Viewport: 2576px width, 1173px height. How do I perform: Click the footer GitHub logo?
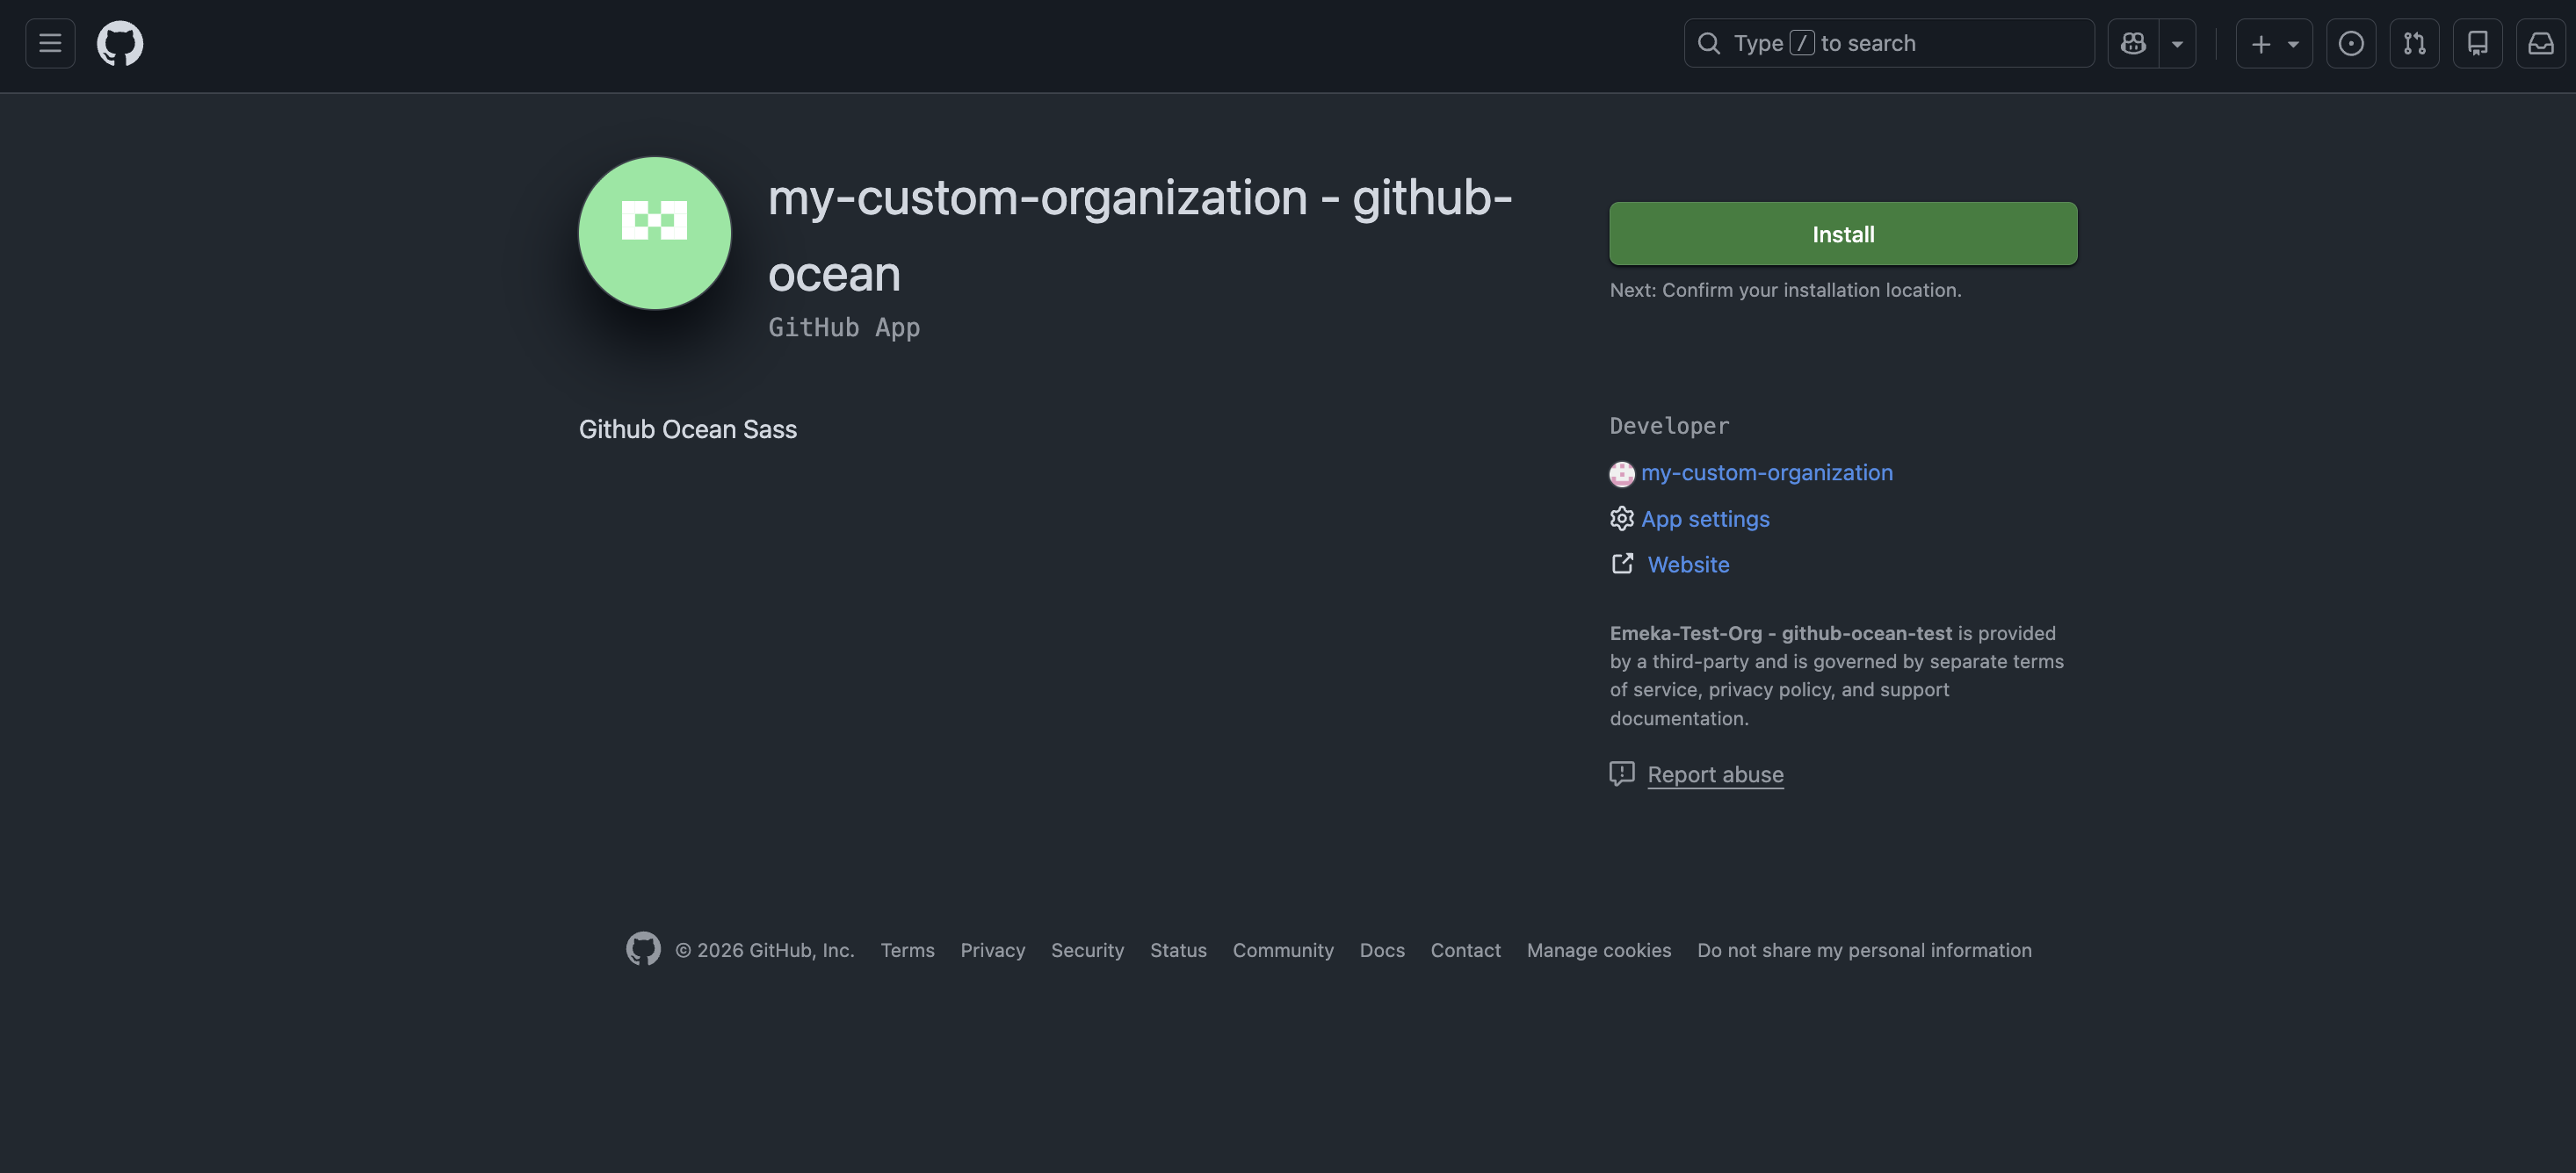tap(643, 948)
